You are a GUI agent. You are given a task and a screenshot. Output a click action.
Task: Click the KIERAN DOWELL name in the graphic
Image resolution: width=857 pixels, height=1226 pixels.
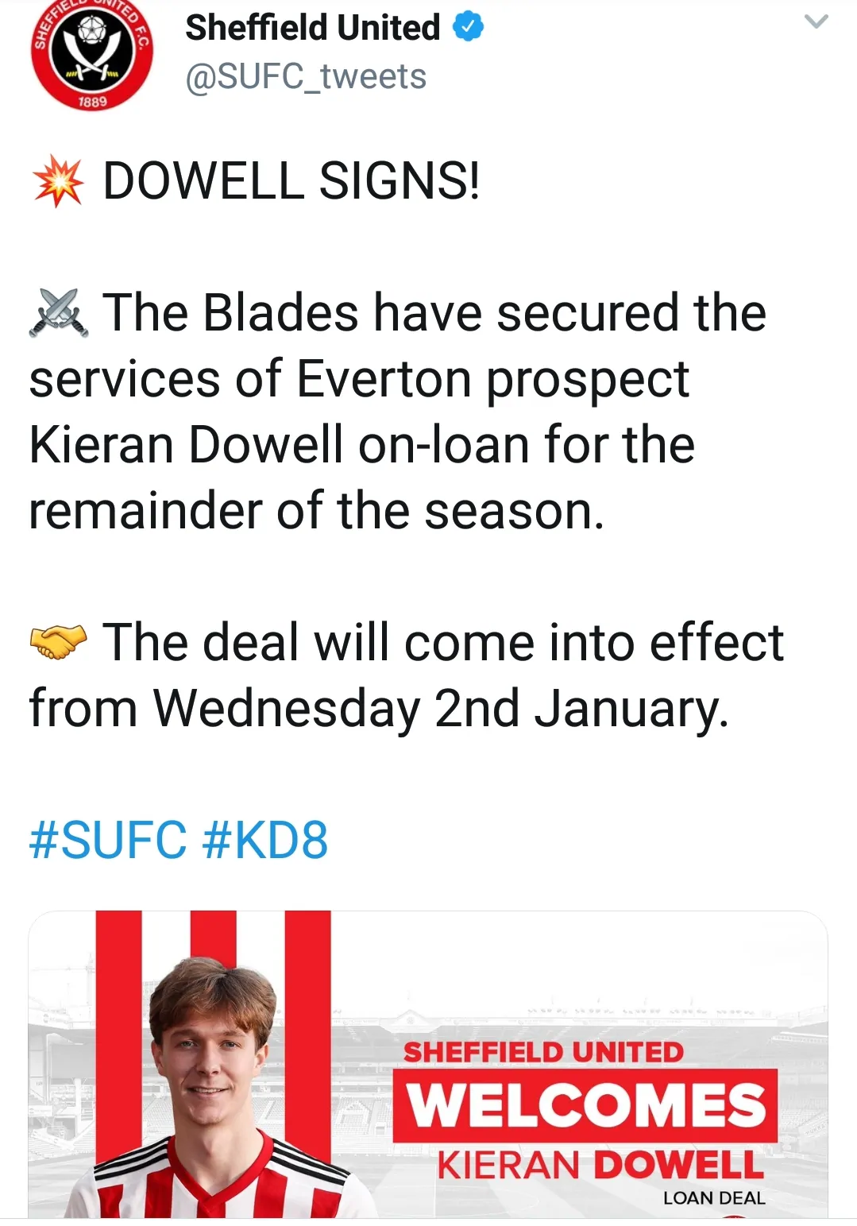click(600, 1166)
